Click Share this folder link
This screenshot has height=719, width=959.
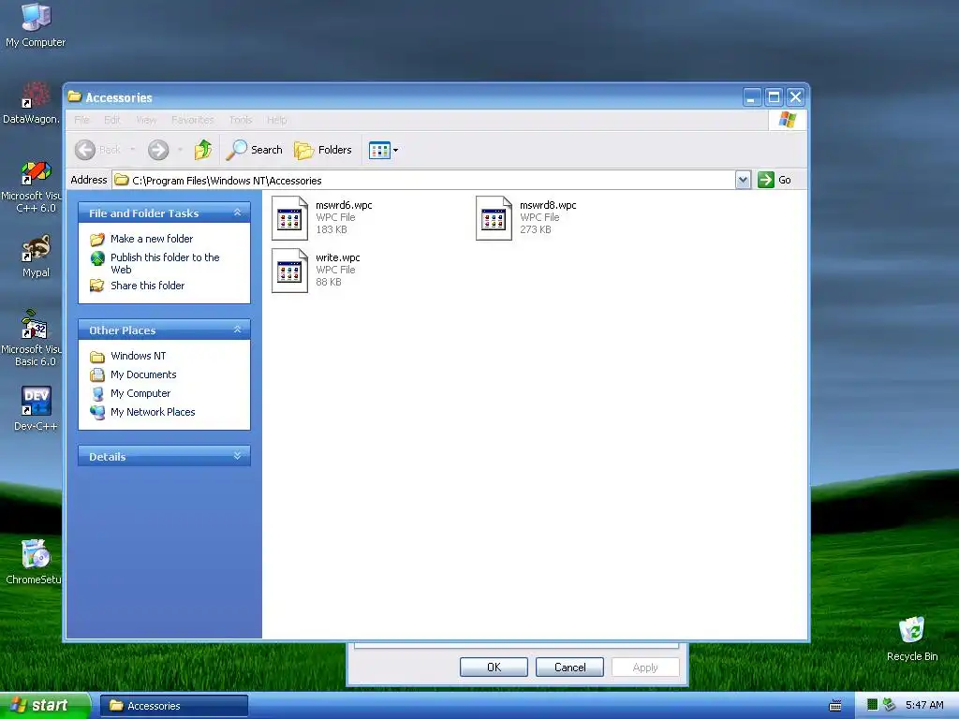(x=147, y=286)
